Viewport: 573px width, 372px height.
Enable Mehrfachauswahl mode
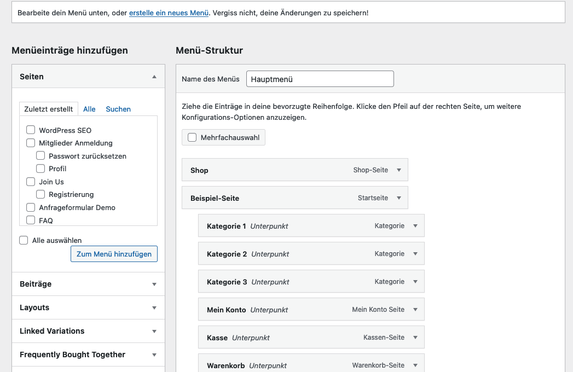[192, 137]
